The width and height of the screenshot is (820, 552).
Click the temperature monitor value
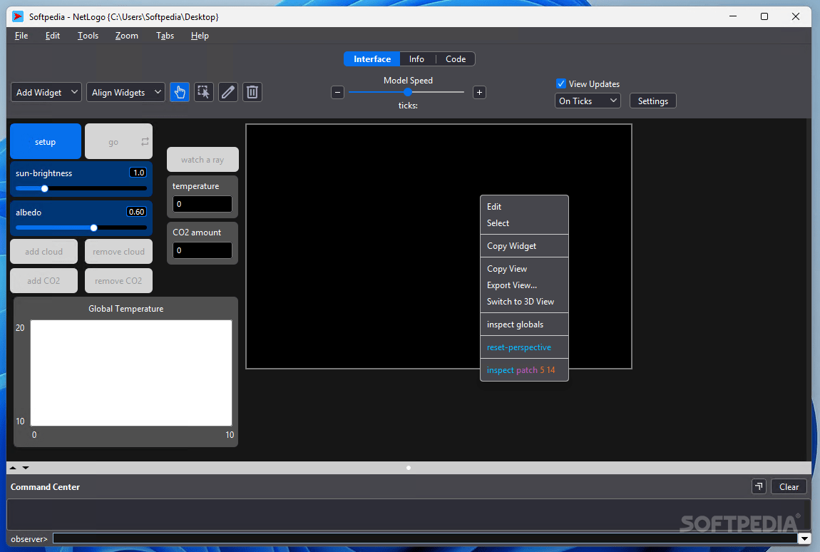203,204
